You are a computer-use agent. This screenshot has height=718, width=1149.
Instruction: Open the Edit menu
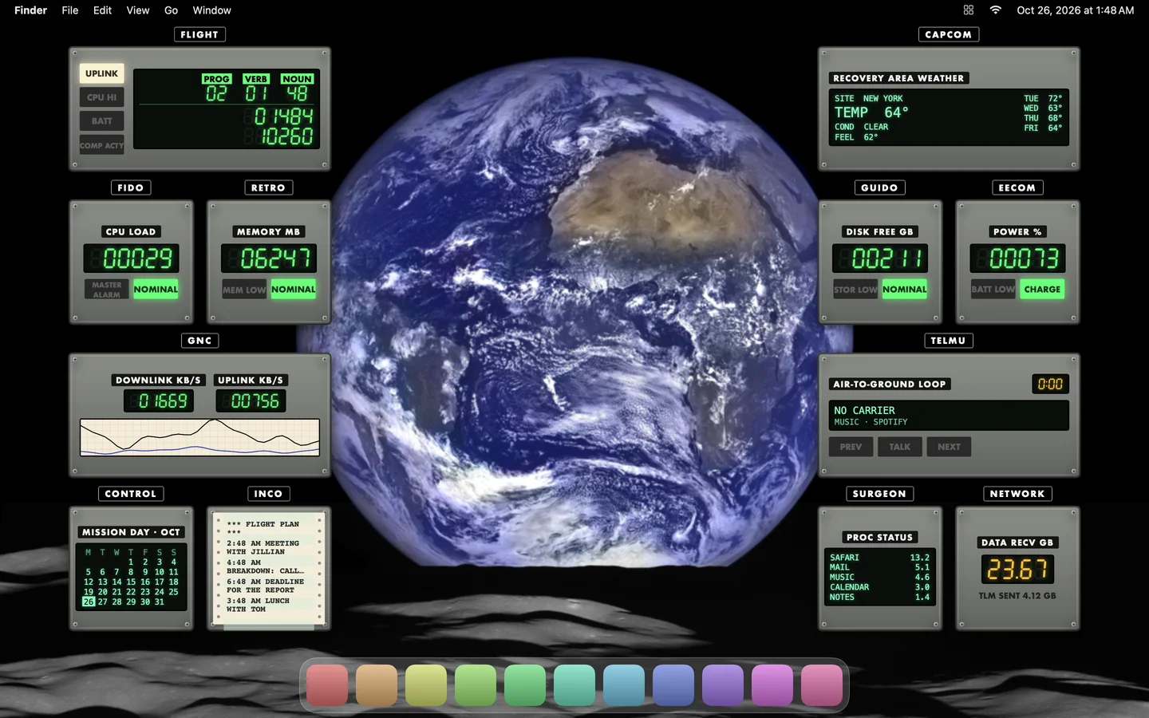tap(102, 10)
